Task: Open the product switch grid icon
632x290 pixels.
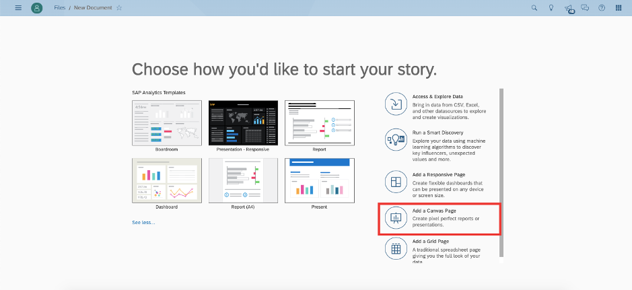Action: point(619,7)
